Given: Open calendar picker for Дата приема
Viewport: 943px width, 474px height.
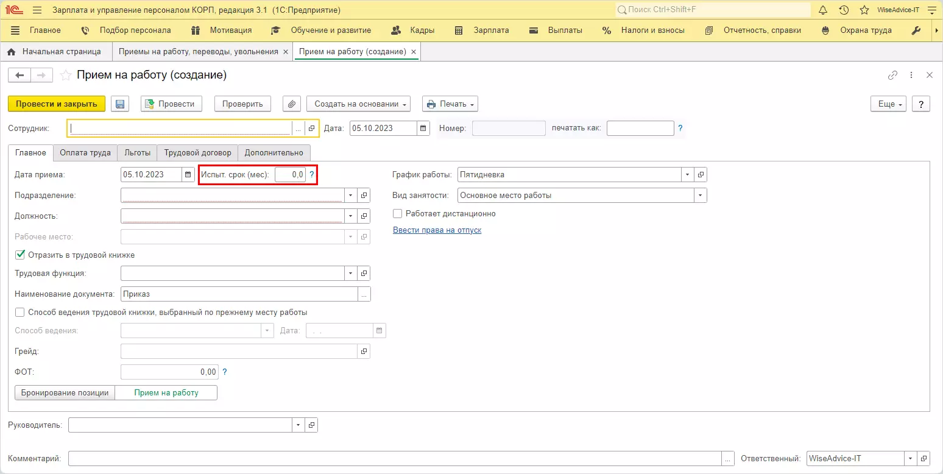Looking at the screenshot, I should (188, 175).
